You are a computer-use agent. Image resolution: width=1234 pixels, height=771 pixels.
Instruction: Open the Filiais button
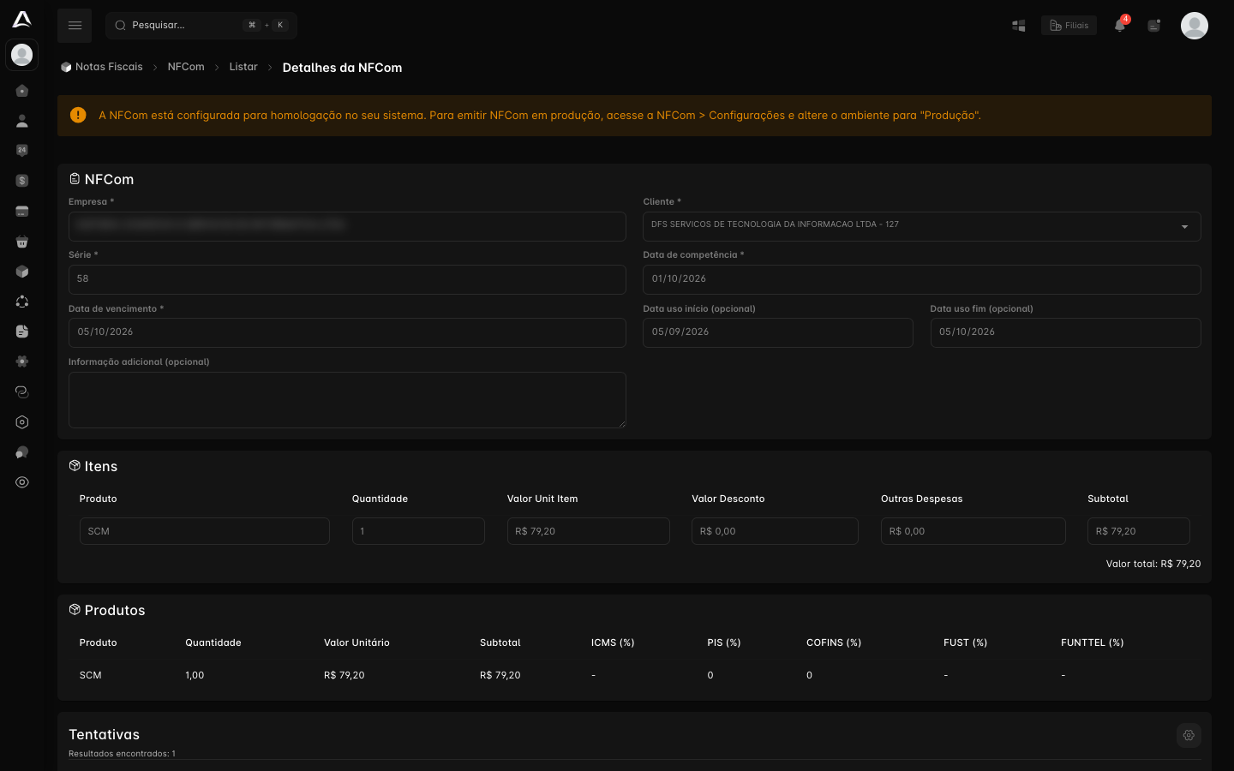pyautogui.click(x=1069, y=26)
